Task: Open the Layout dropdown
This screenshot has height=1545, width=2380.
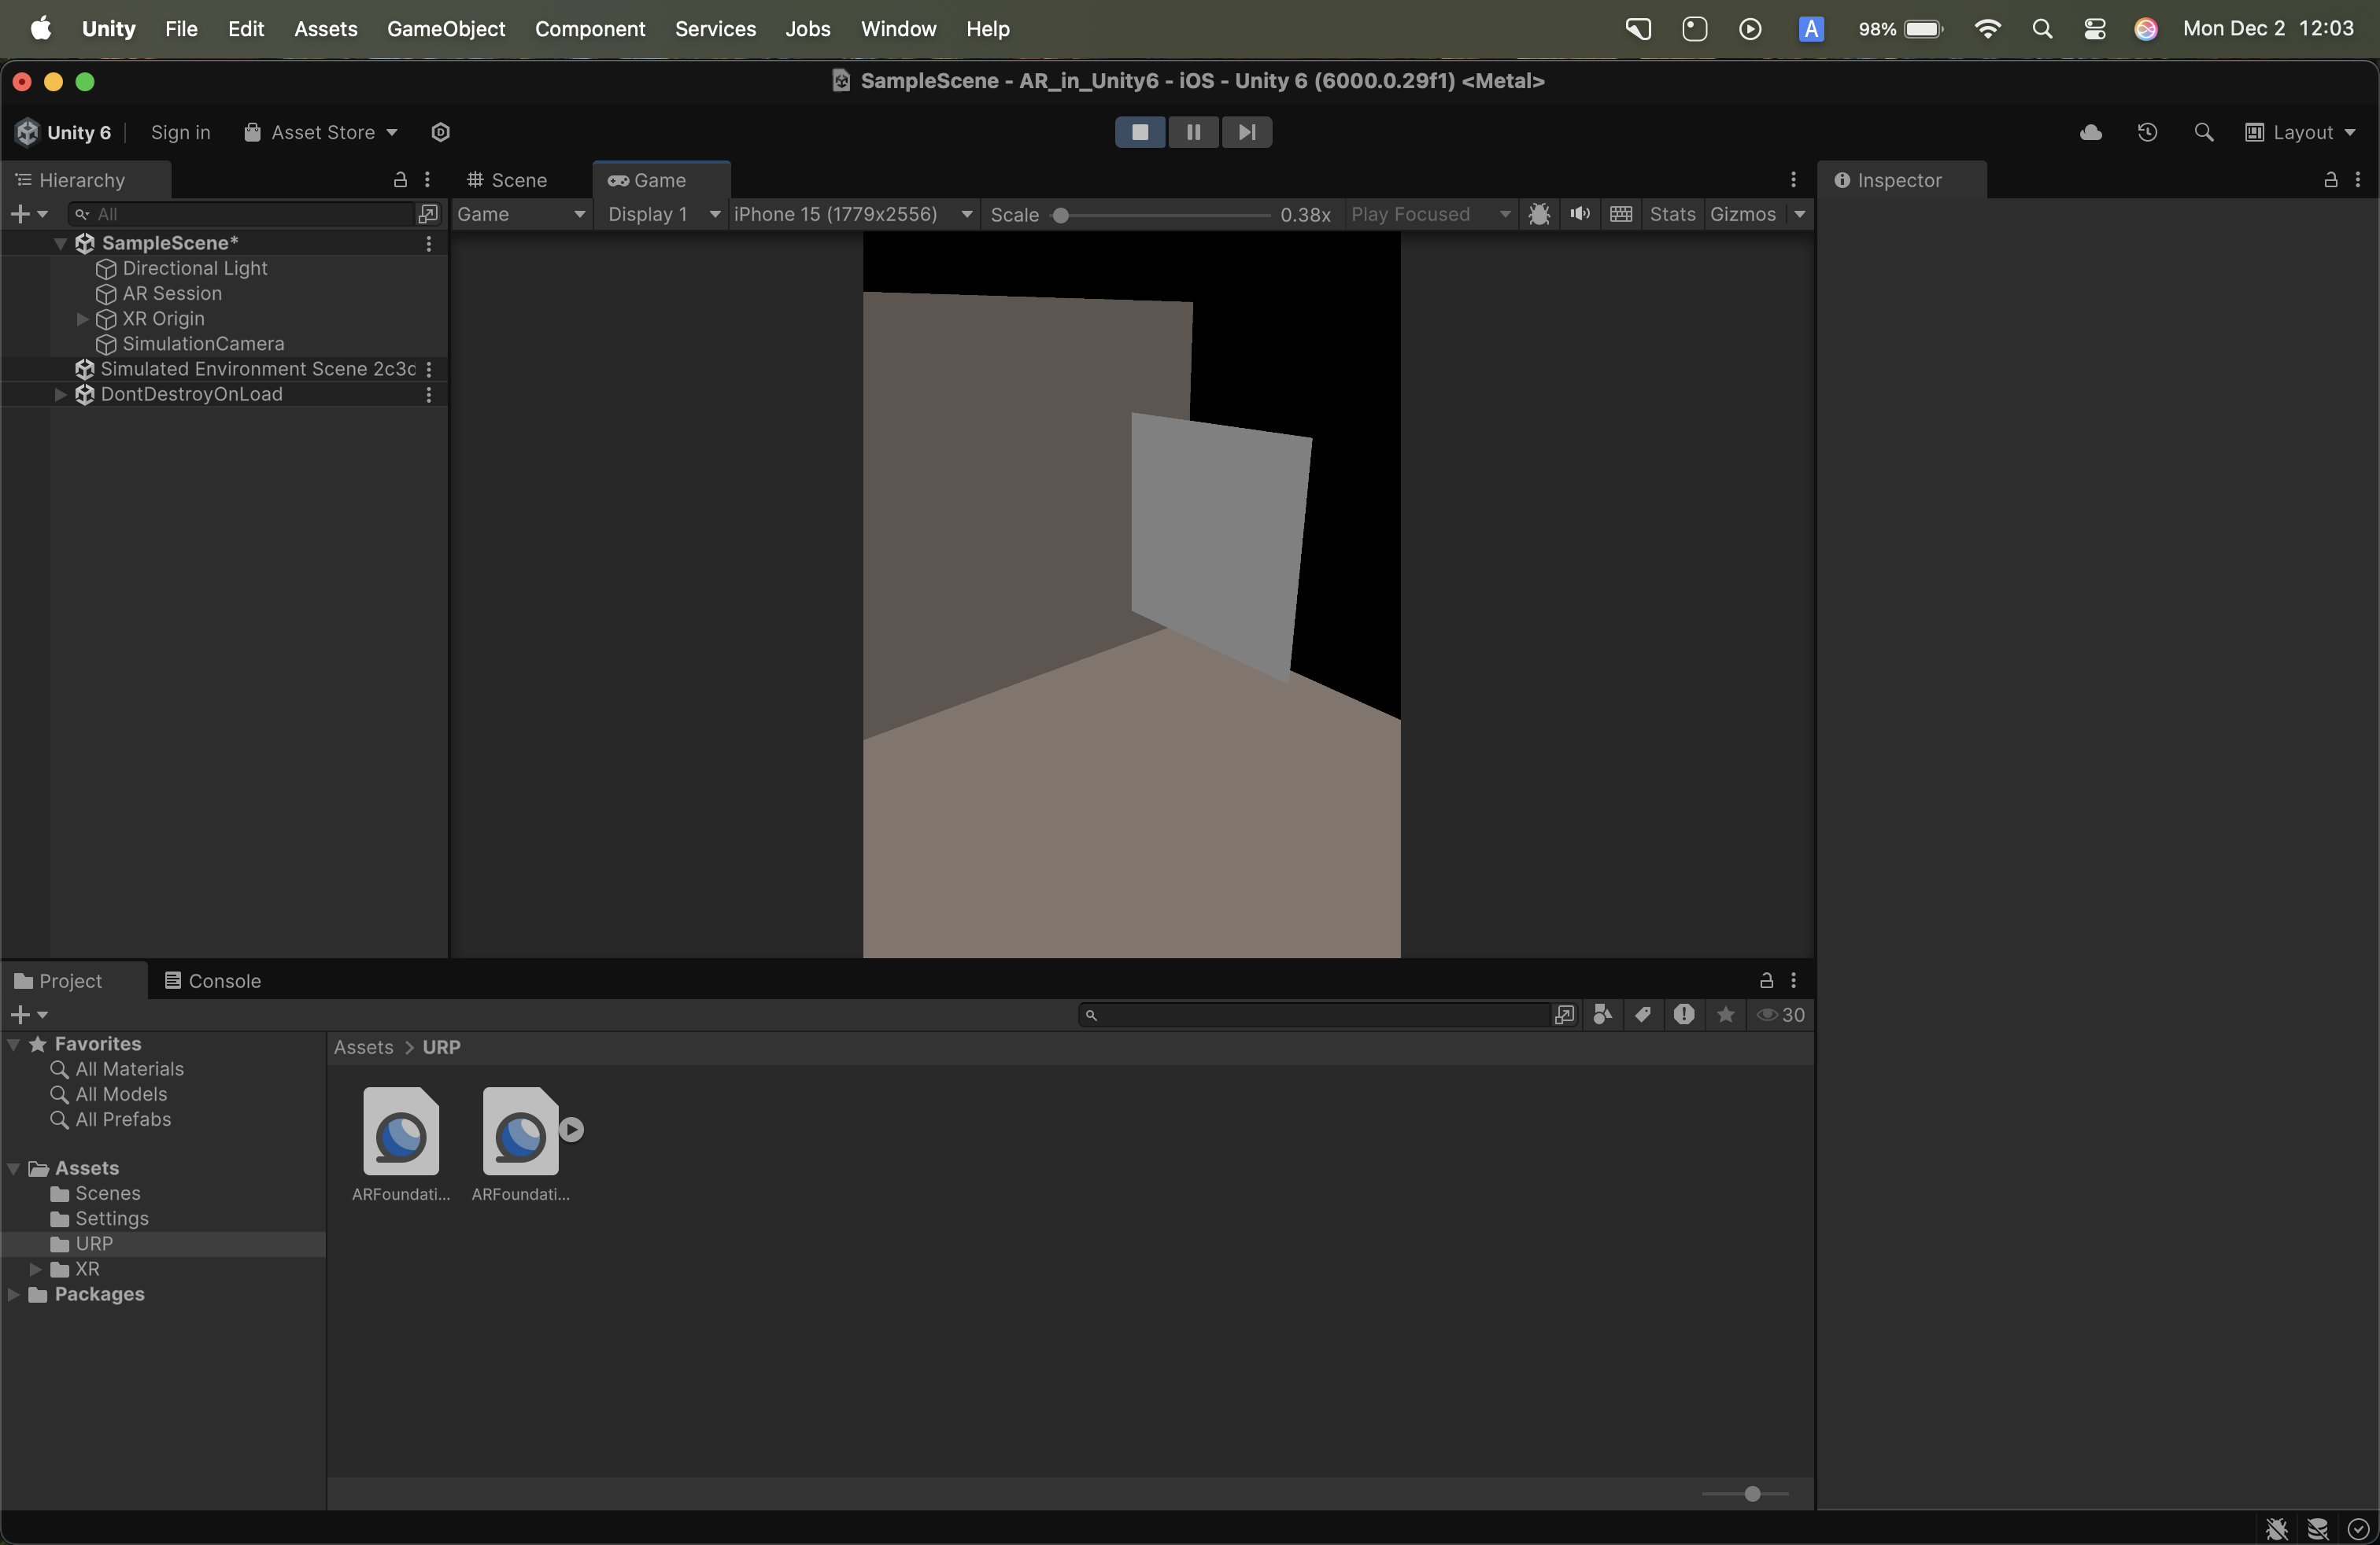Action: (x=2300, y=132)
